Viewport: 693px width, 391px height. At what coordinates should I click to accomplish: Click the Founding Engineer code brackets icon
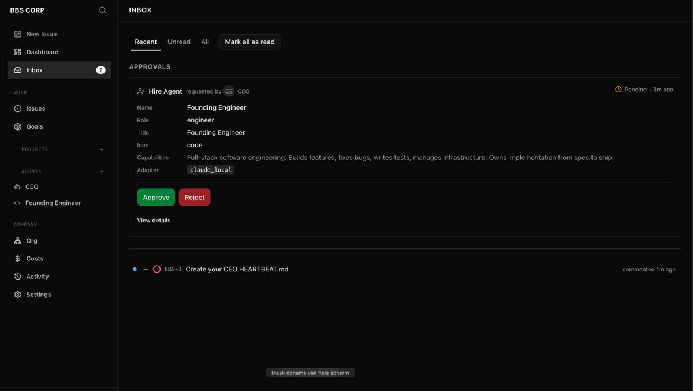click(x=17, y=203)
